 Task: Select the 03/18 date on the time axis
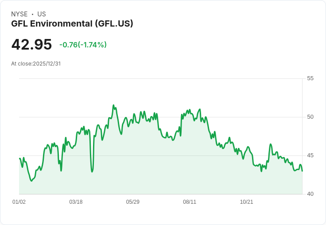click(x=76, y=202)
